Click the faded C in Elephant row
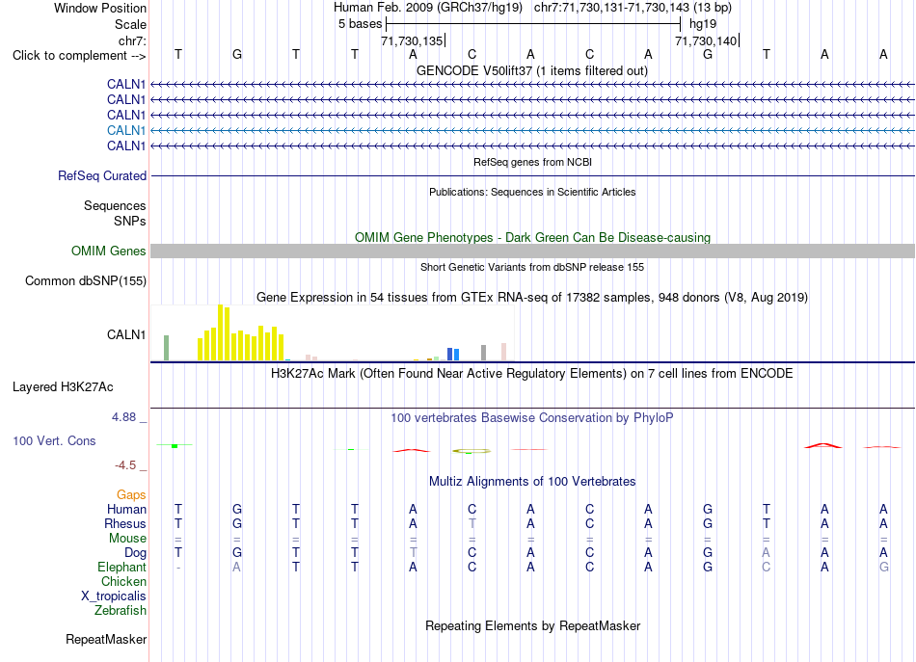 click(766, 567)
